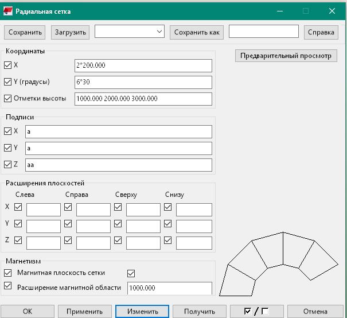
Task: Toggle the Z label checkbox in Подписи
Action: (8, 165)
